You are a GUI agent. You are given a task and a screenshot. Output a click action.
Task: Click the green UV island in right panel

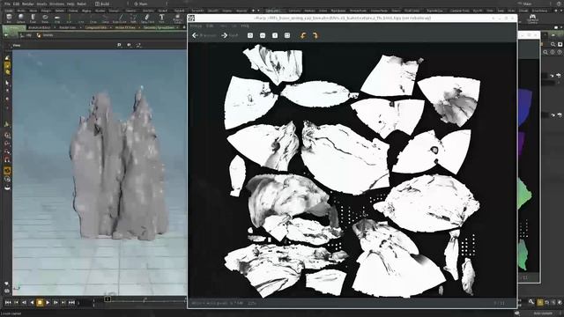tap(524, 195)
